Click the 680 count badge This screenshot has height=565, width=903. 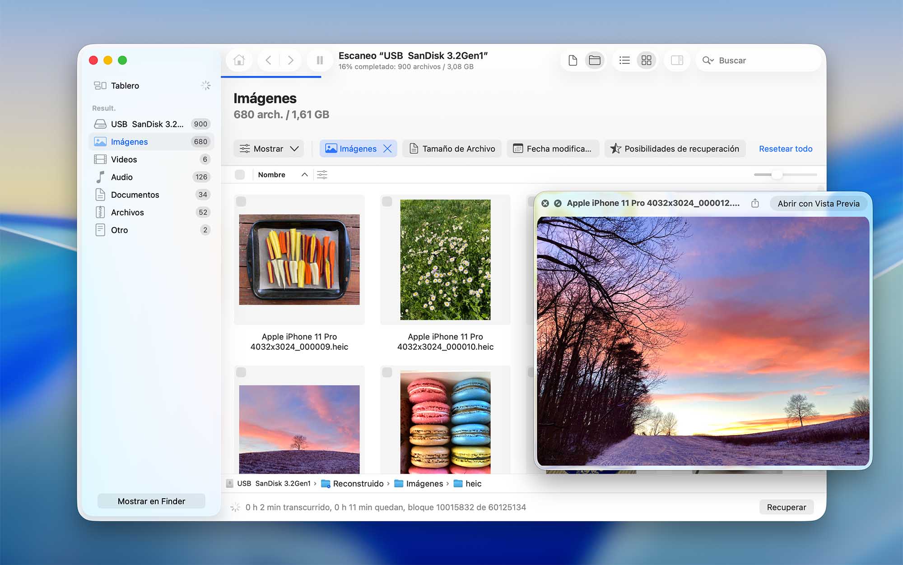200,141
